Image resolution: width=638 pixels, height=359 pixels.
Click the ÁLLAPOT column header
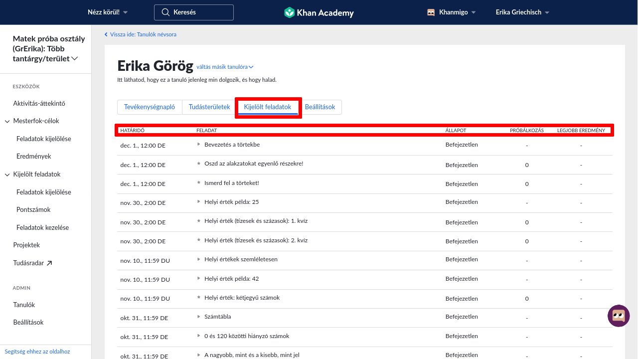click(456, 131)
